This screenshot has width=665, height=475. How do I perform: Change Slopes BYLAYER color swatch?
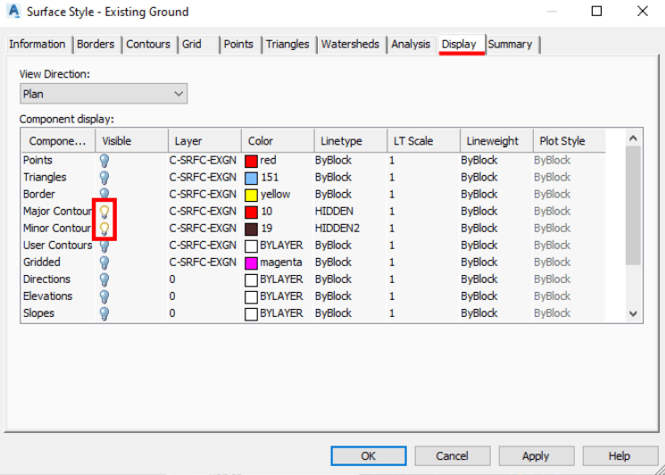click(251, 314)
